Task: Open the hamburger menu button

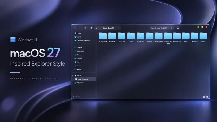Action: (178, 28)
